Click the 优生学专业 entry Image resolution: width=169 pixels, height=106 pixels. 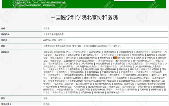55,61
